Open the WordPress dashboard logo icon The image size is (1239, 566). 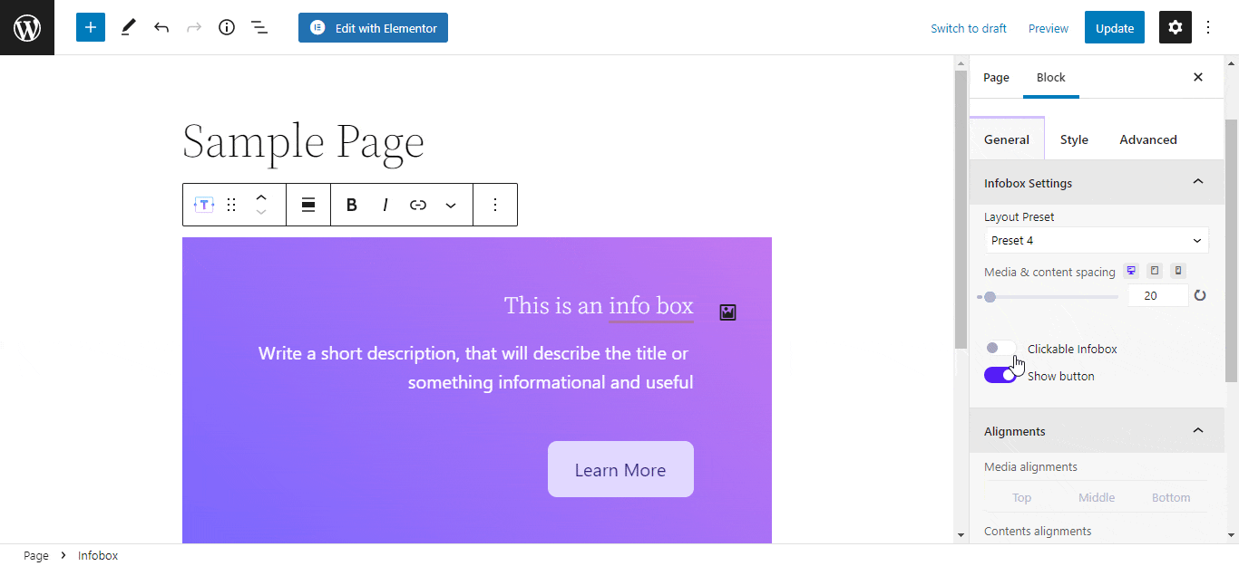coord(26,27)
